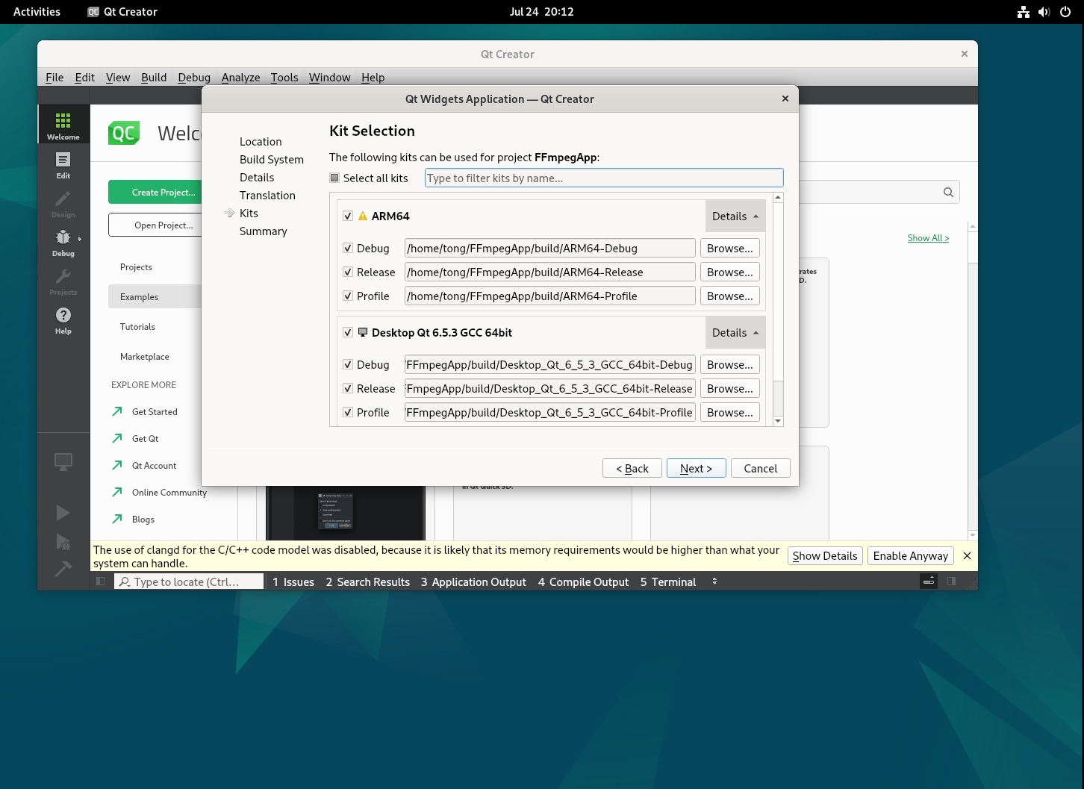Open the Window menu
The image size is (1084, 789).
click(329, 77)
